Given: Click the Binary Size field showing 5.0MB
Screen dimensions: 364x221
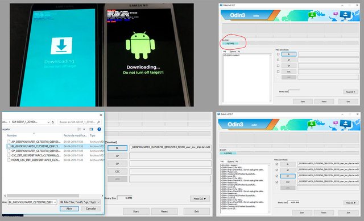Looking at the screenshot, I should click(125, 198).
